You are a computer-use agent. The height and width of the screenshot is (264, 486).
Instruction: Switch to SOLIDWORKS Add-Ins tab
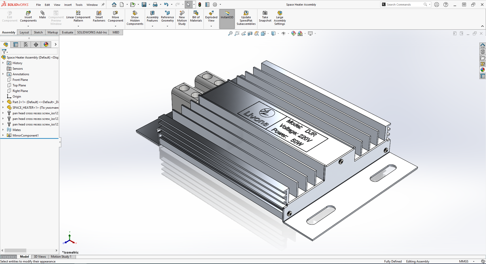92,32
